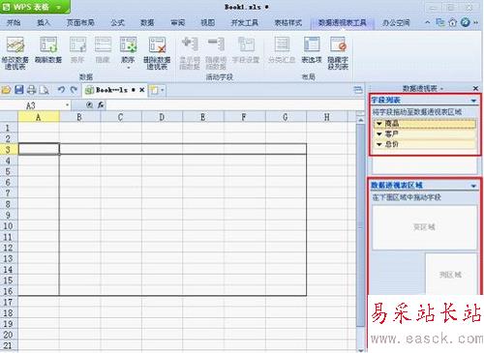Open the WPS 表格 application menu dropdown
484x353 pixels.
pos(59,7)
